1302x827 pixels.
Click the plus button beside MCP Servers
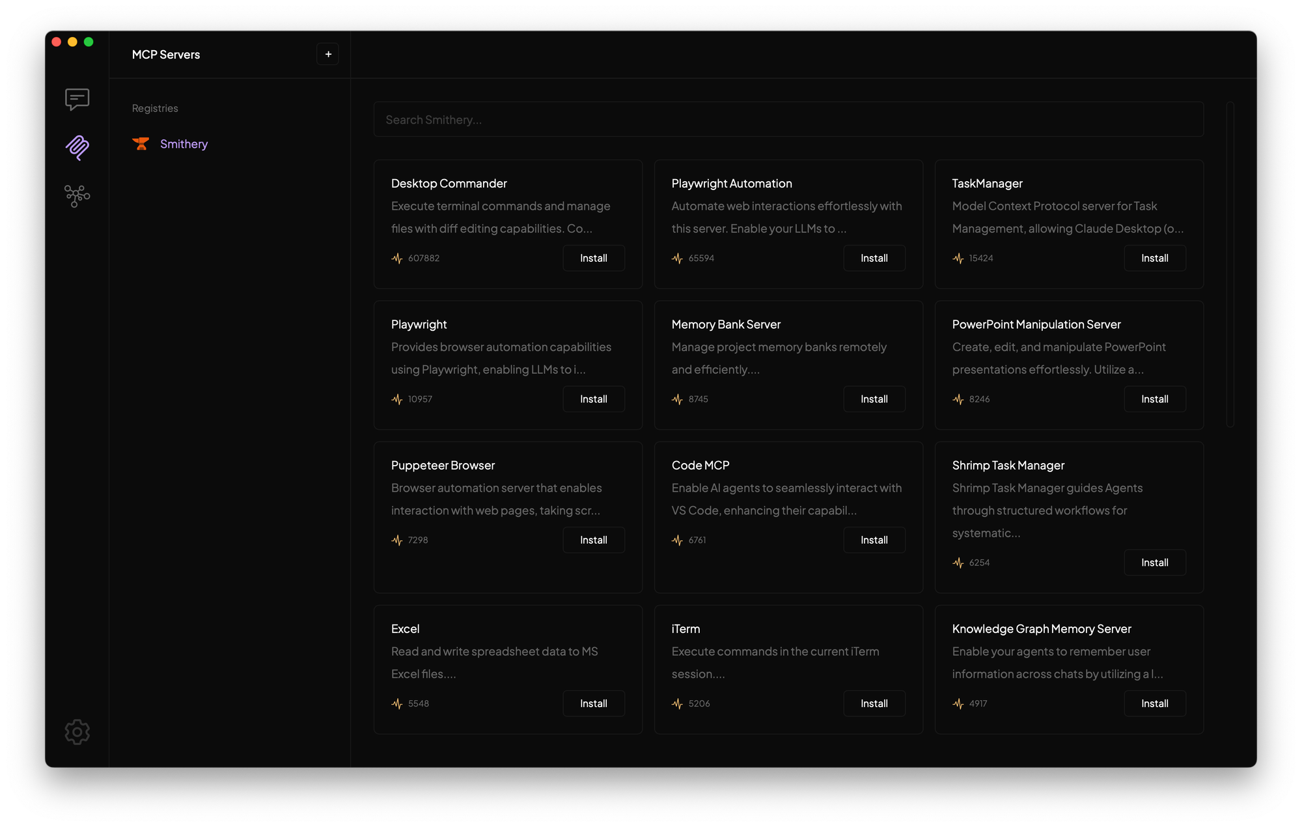tap(328, 54)
